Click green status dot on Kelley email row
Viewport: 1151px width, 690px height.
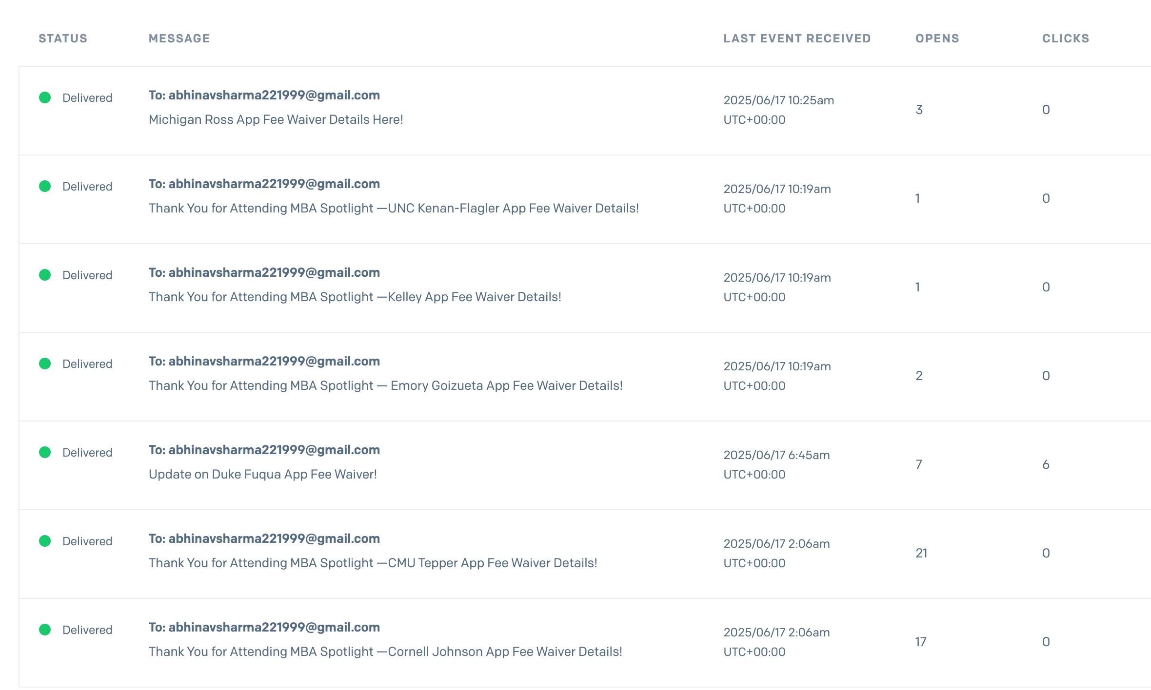45,275
